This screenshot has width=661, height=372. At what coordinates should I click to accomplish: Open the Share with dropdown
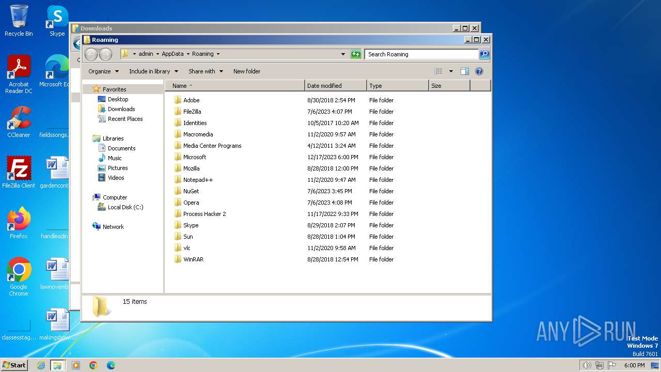[206, 71]
